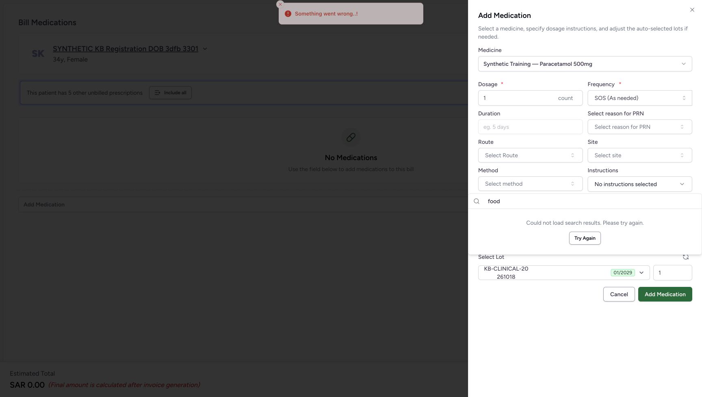Click the 'count' unit label in Dosage
Screen dimensions: 702x397
point(565,98)
